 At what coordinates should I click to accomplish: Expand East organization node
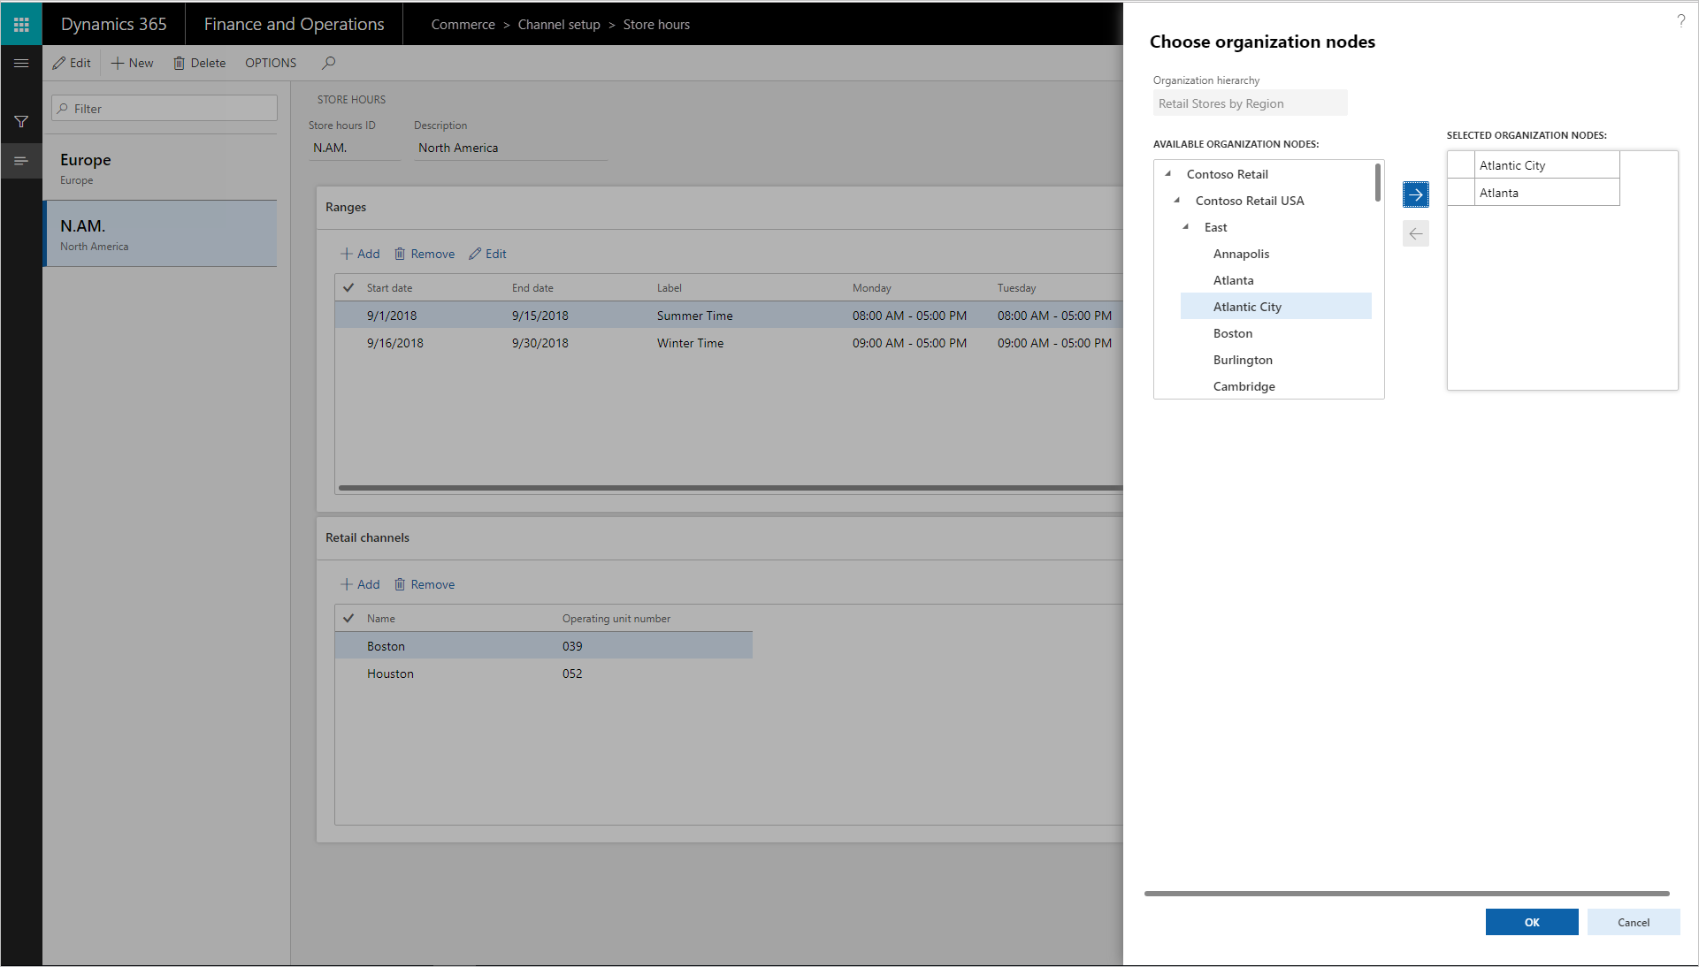pyautogui.click(x=1185, y=226)
